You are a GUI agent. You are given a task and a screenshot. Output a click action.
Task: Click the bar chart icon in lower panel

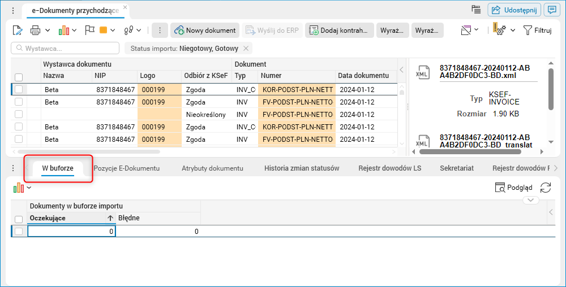(19, 188)
